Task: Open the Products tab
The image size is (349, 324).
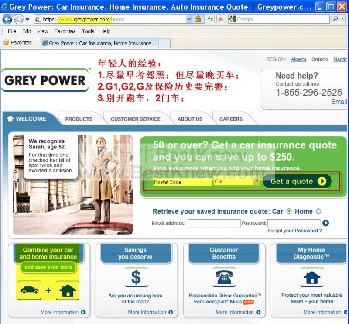Action: click(x=79, y=119)
